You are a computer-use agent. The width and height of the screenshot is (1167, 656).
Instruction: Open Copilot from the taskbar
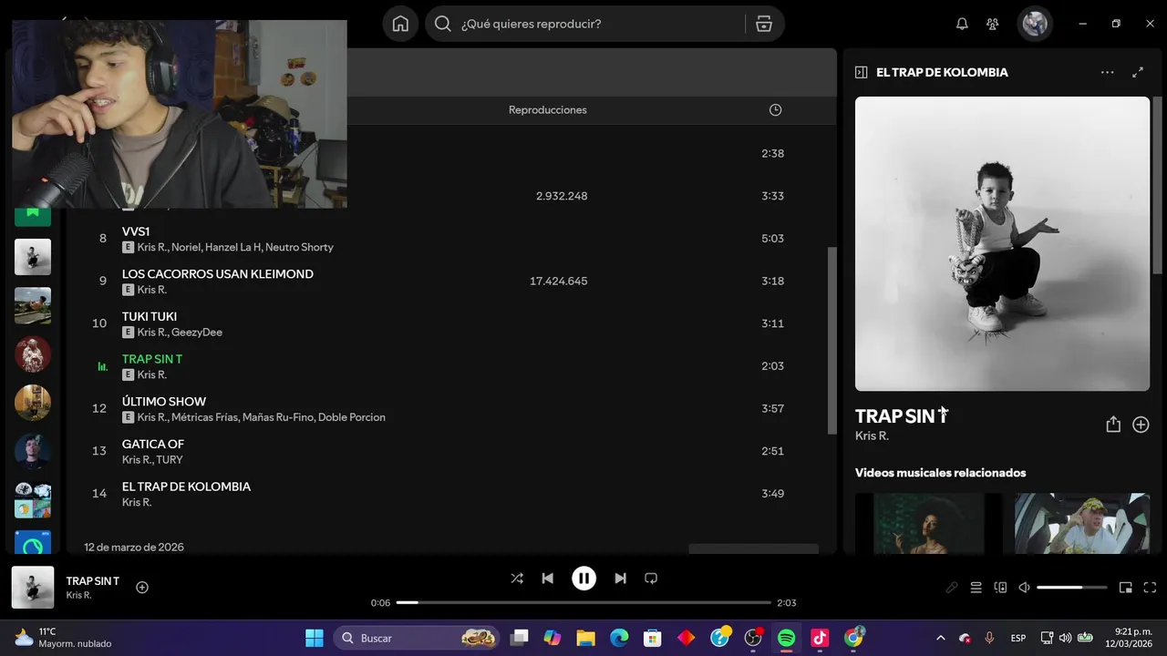(553, 638)
